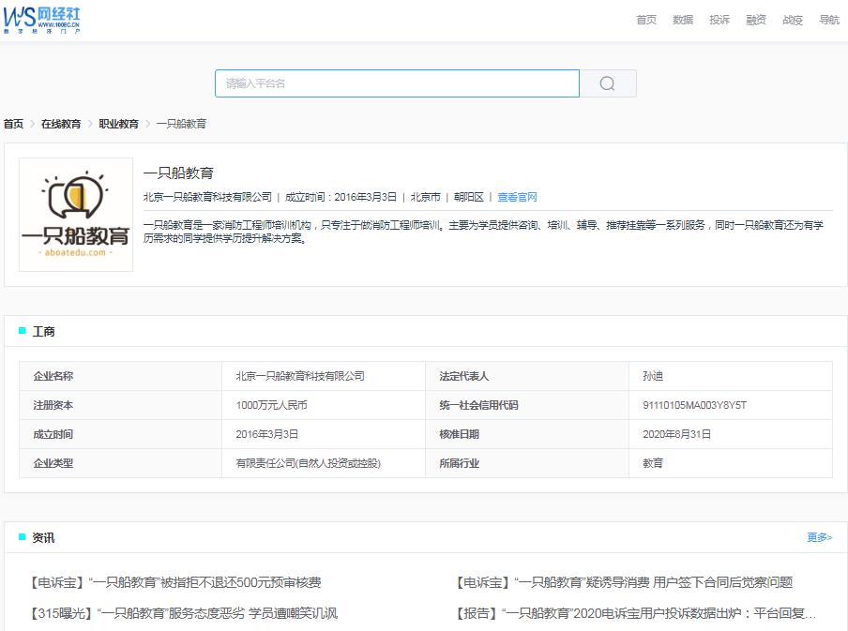Image resolution: width=848 pixels, height=631 pixels.
Task: Click the search magnifier icon
Action: click(607, 83)
